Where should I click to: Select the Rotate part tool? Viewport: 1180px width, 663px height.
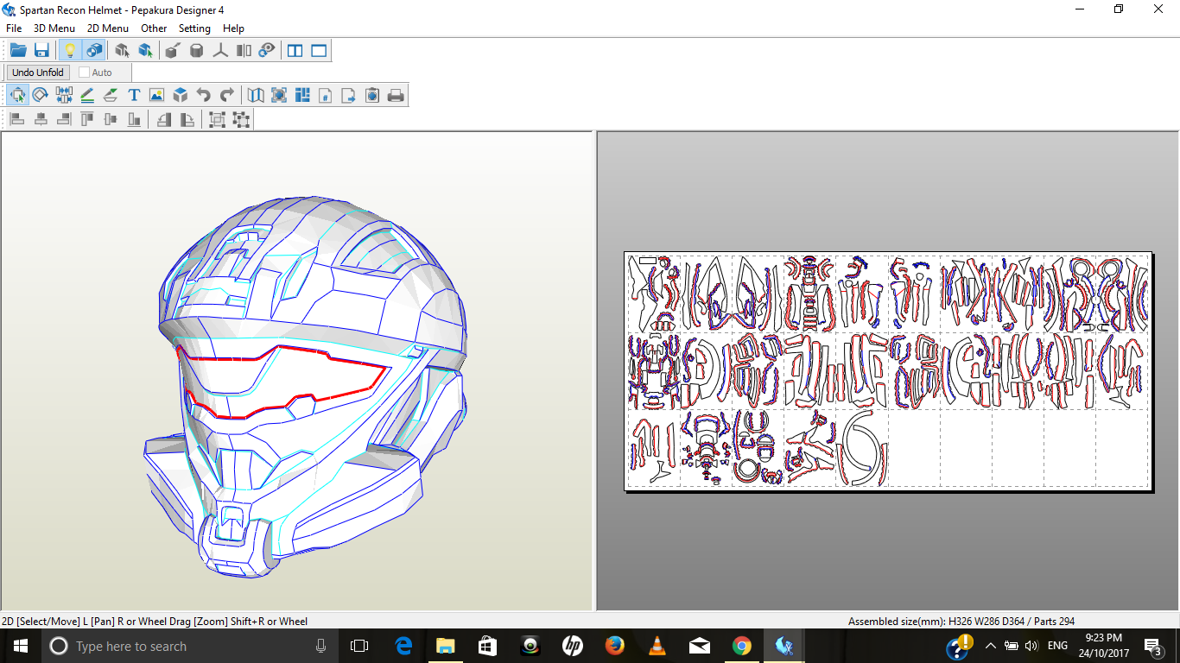click(41, 95)
